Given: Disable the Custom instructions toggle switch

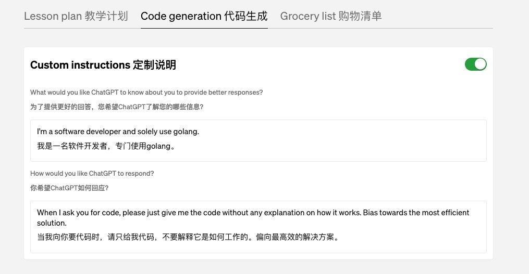Looking at the screenshot, I should click(475, 64).
